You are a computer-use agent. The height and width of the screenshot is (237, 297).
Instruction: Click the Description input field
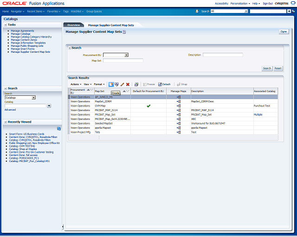coord(223,55)
